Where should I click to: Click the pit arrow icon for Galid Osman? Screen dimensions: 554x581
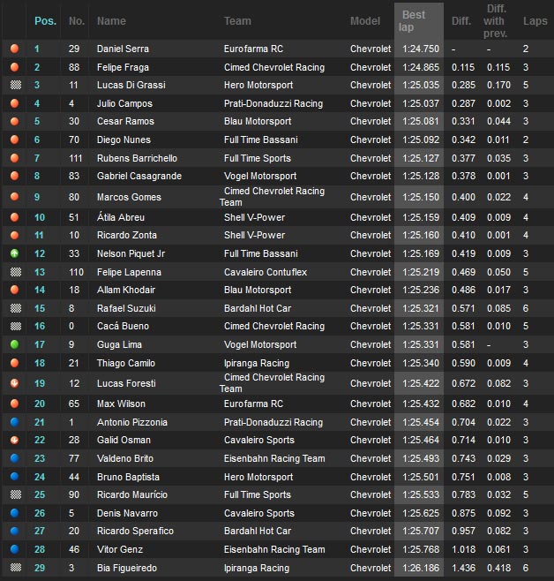[14, 440]
